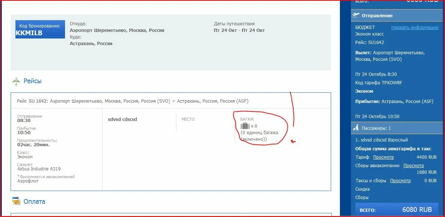Viewport: 445px width, 217px height.
Task: Click the card icon beside Оплата
Action: (x=16, y=201)
